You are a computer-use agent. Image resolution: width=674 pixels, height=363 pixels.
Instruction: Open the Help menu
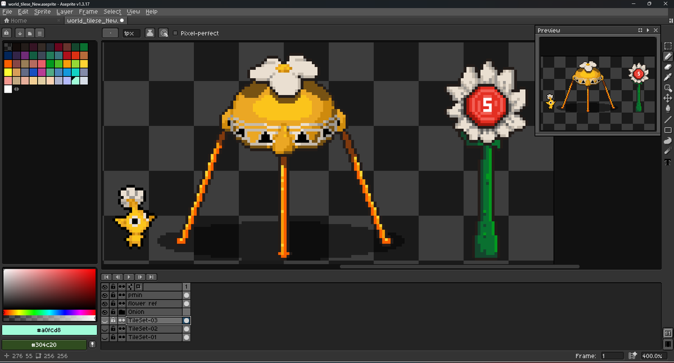(x=152, y=11)
